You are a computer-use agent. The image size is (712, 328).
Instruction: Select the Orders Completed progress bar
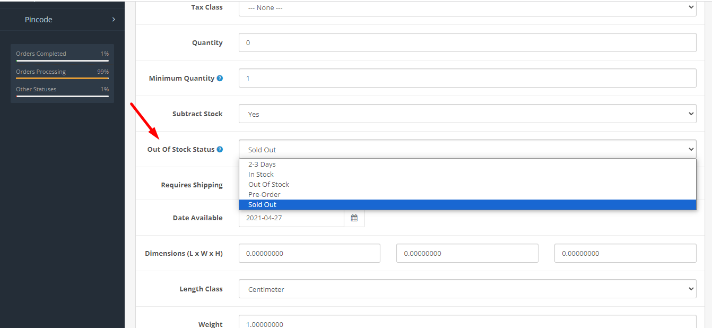pyautogui.click(x=62, y=61)
